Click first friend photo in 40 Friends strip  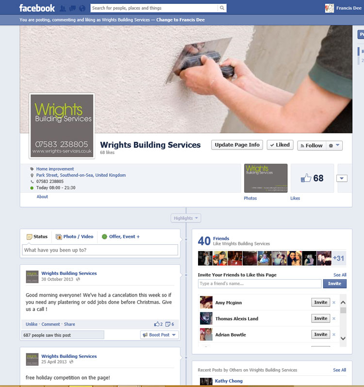(x=205, y=258)
